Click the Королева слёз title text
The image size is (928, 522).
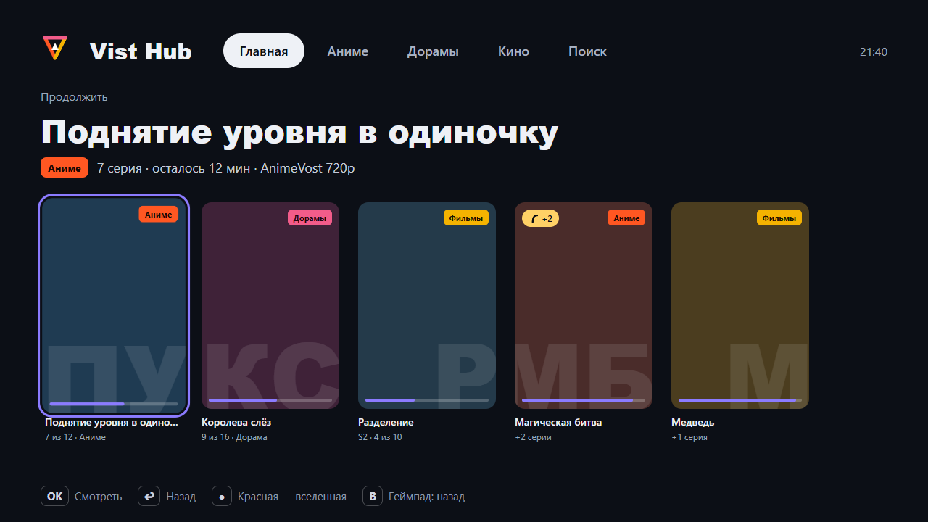point(236,422)
